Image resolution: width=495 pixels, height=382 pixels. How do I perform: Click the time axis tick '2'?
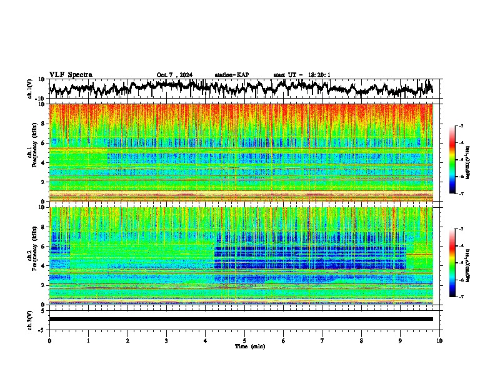click(x=127, y=341)
